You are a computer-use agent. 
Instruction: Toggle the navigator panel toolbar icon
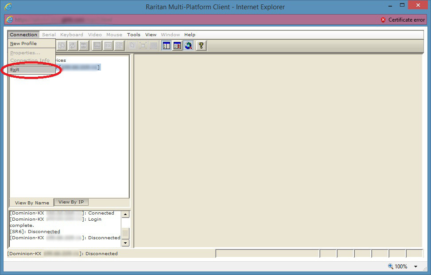[166, 46]
